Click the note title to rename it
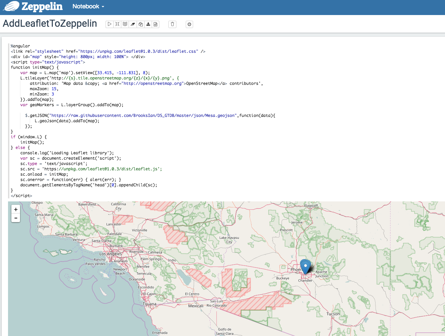 [x=49, y=23]
